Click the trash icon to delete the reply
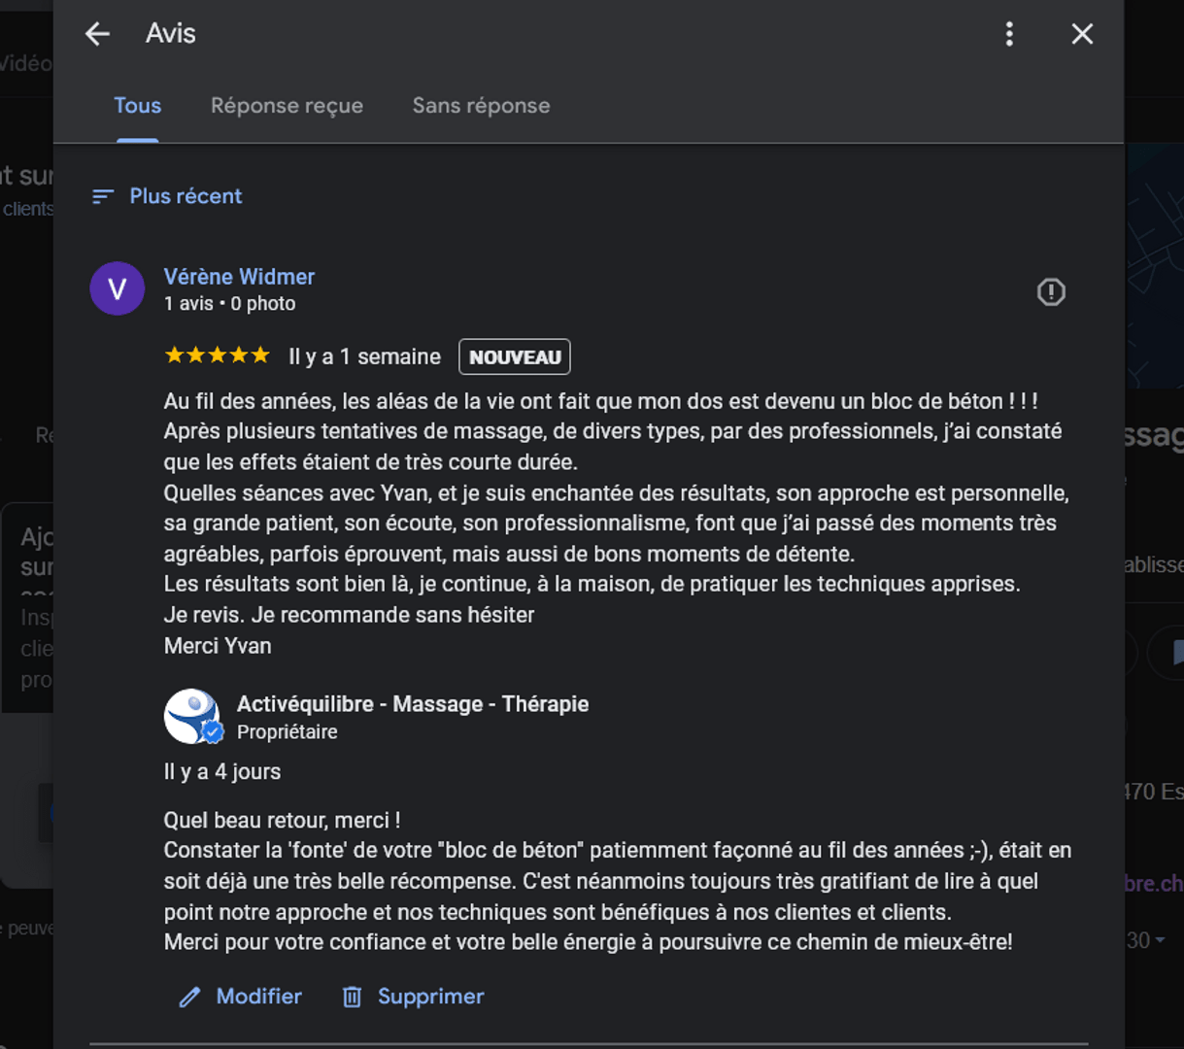The image size is (1184, 1049). coord(352,997)
